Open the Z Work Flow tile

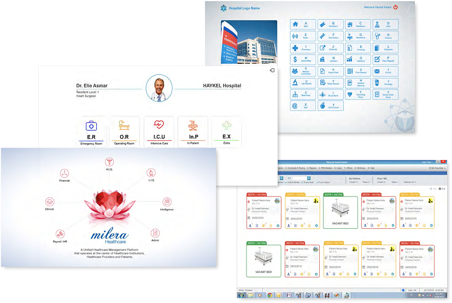303,94
